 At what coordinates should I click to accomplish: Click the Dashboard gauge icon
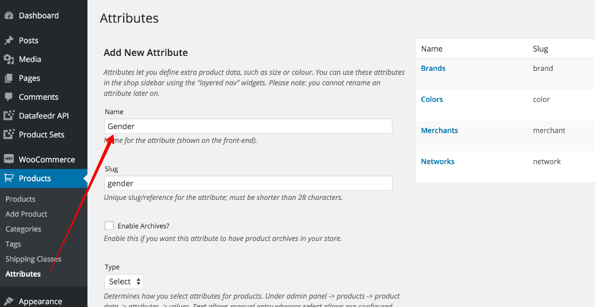[x=9, y=15]
